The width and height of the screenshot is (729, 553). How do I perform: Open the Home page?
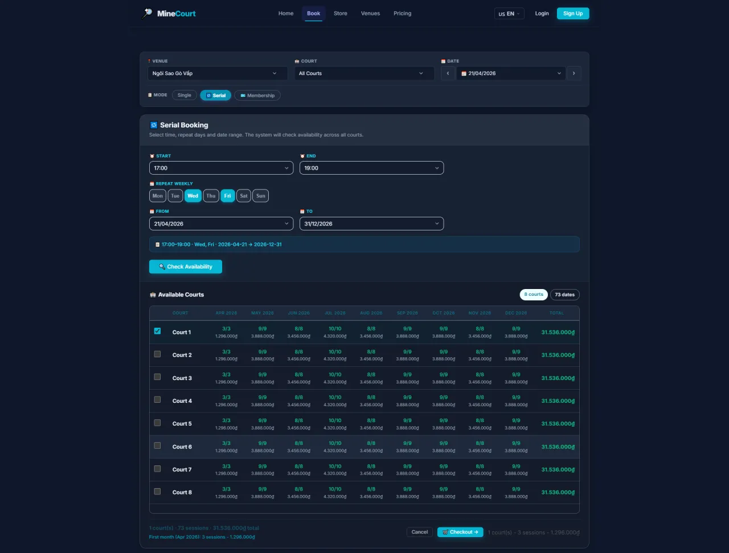(x=286, y=14)
